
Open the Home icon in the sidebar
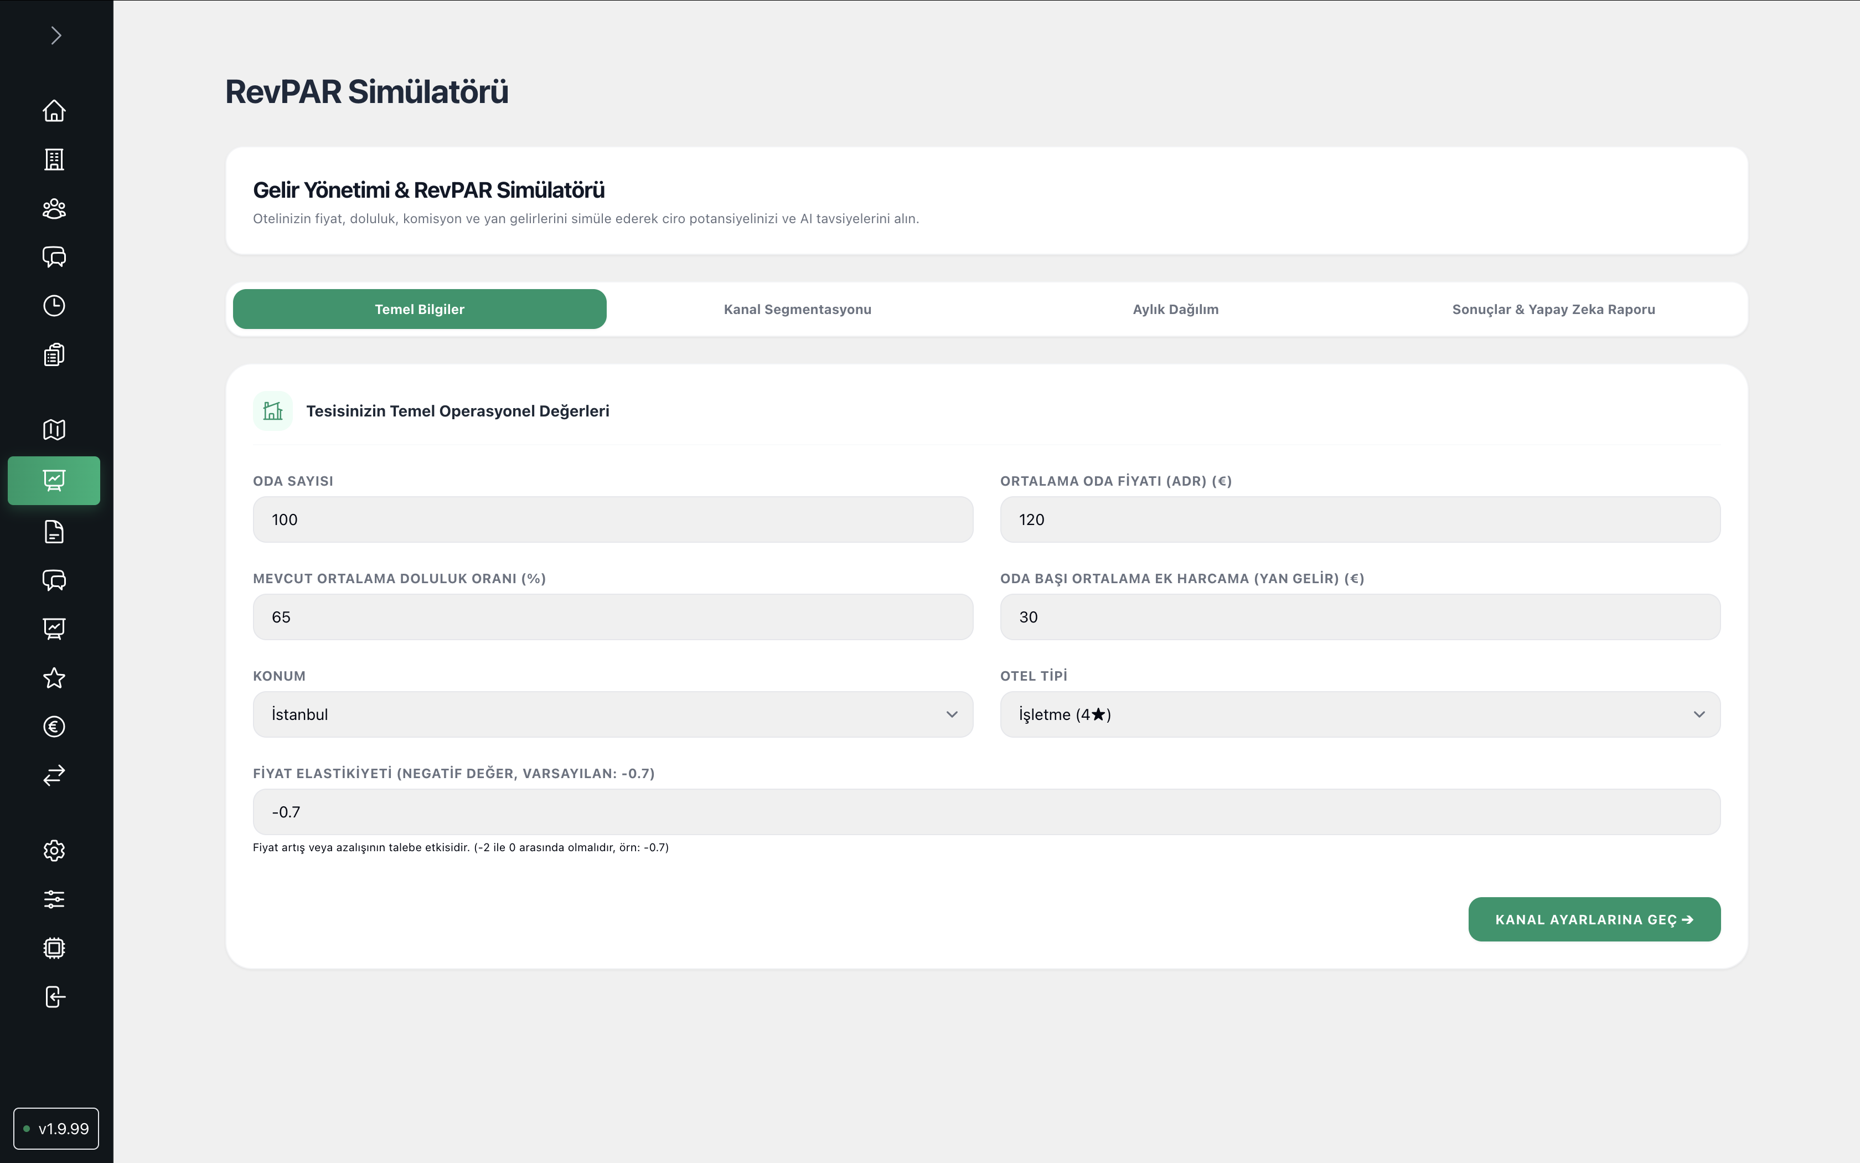pos(54,111)
